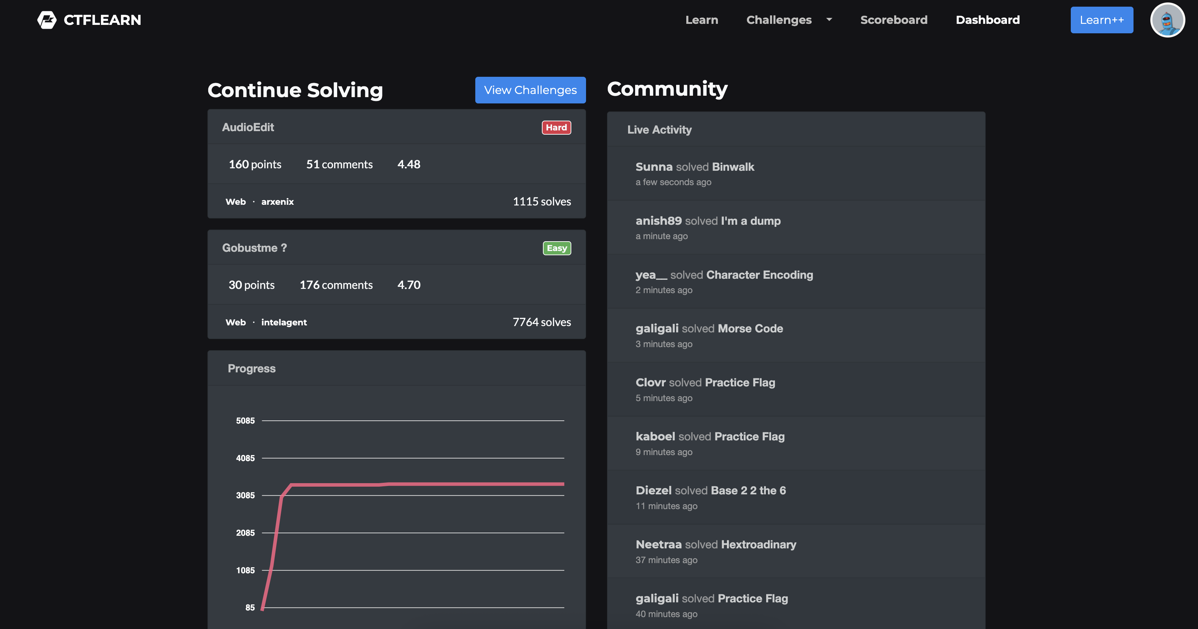Click the Hard difficulty badge

pyautogui.click(x=556, y=128)
